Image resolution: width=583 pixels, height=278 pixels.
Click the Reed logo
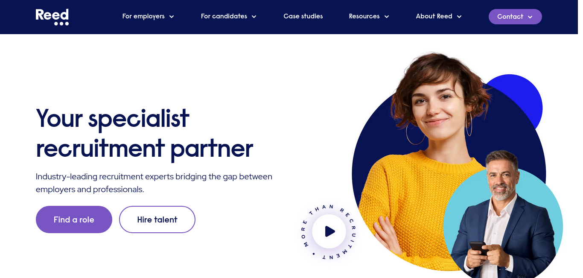52,17
